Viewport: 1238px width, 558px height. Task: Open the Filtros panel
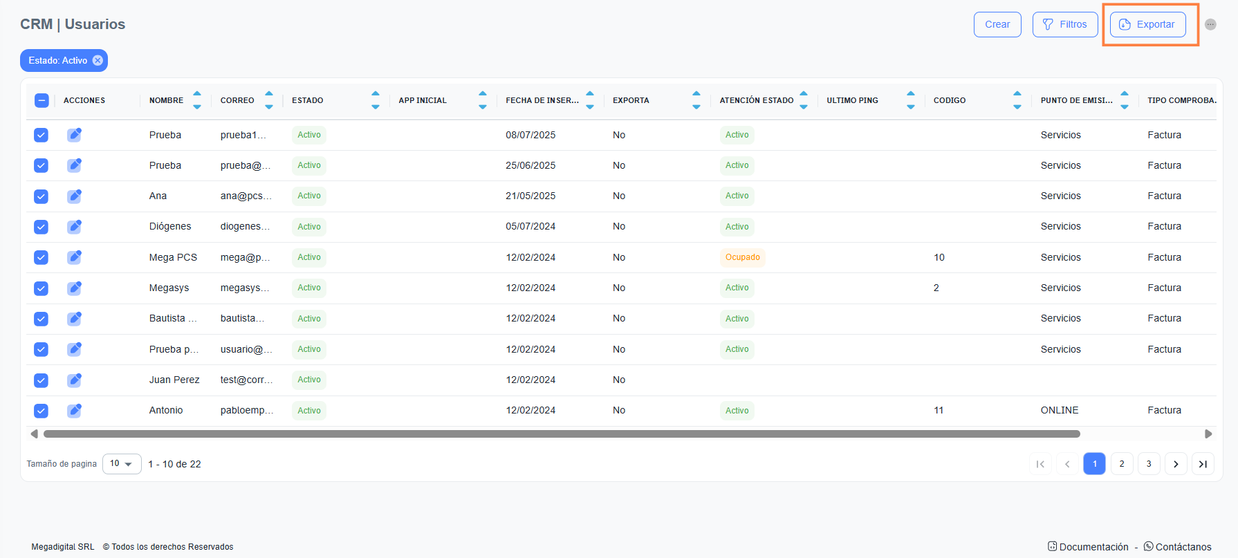1064,24
